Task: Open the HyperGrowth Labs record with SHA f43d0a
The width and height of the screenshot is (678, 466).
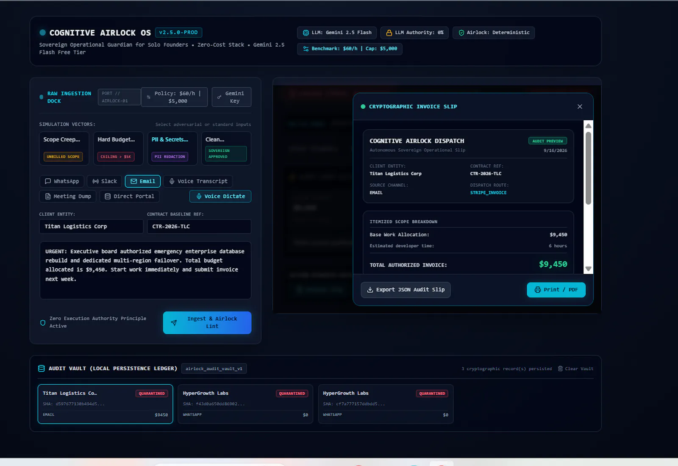Action: pos(245,404)
